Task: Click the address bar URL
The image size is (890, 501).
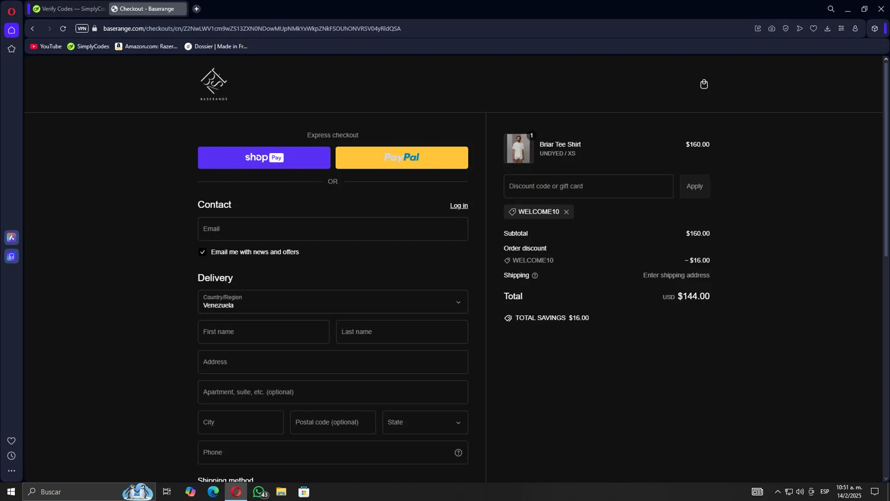Action: pos(252,28)
